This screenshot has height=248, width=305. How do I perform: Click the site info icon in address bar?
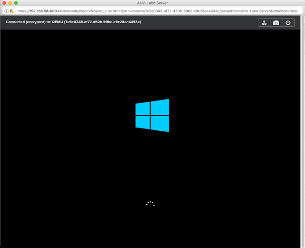click(6, 11)
